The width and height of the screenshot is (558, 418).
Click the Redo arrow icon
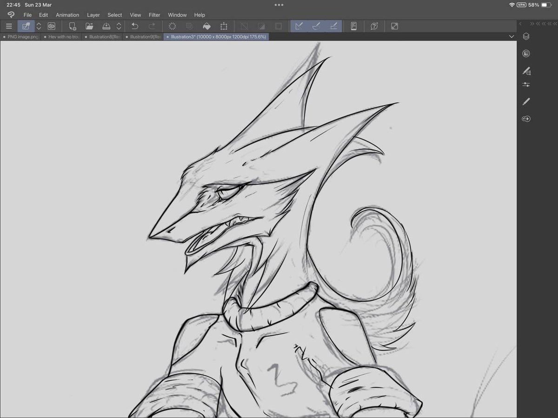pyautogui.click(x=152, y=26)
